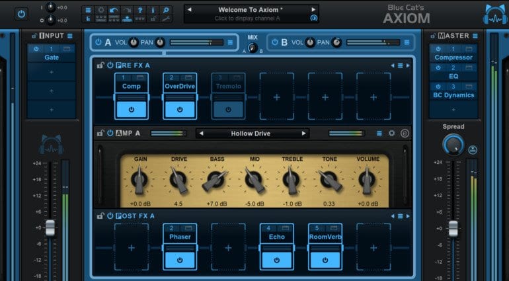Load previous PRE FX A preset

[x=393, y=65]
